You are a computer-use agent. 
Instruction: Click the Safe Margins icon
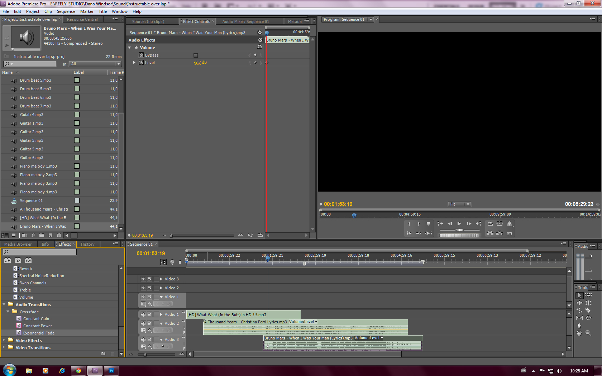(500, 224)
